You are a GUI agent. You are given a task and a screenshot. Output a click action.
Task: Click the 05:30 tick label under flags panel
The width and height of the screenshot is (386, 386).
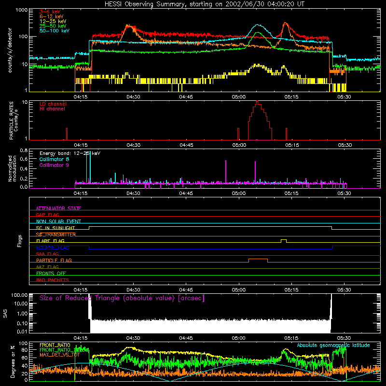(x=344, y=290)
